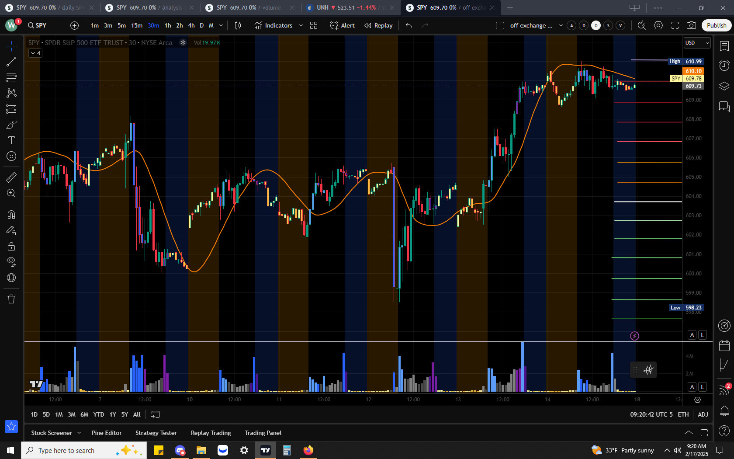Toggle auto scale A on volume pane
734x459 pixels.
pos(692,387)
